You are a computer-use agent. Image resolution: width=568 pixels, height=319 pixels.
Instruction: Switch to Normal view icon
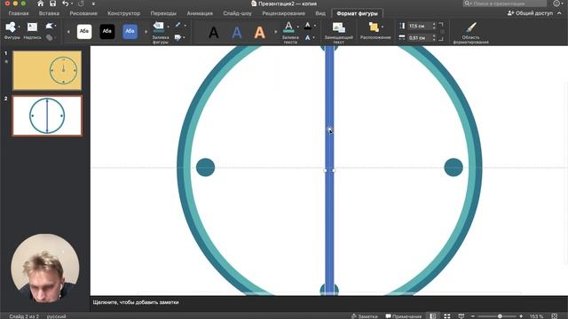pyautogui.click(x=433, y=316)
